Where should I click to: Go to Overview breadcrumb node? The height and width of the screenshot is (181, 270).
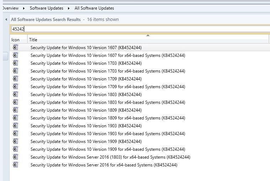point(11,8)
